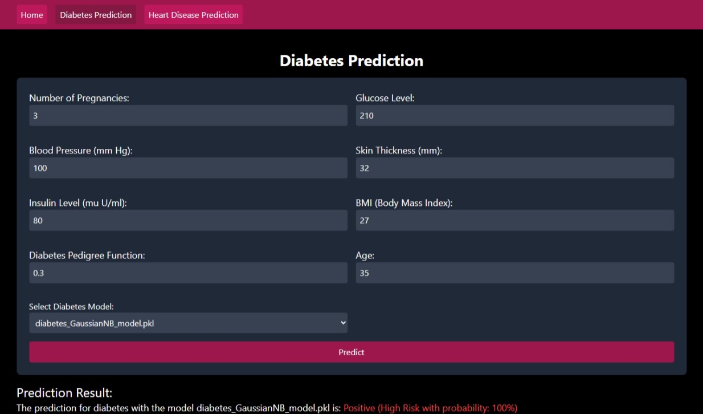Click the Number of Pregnancies input field

[x=188, y=116]
